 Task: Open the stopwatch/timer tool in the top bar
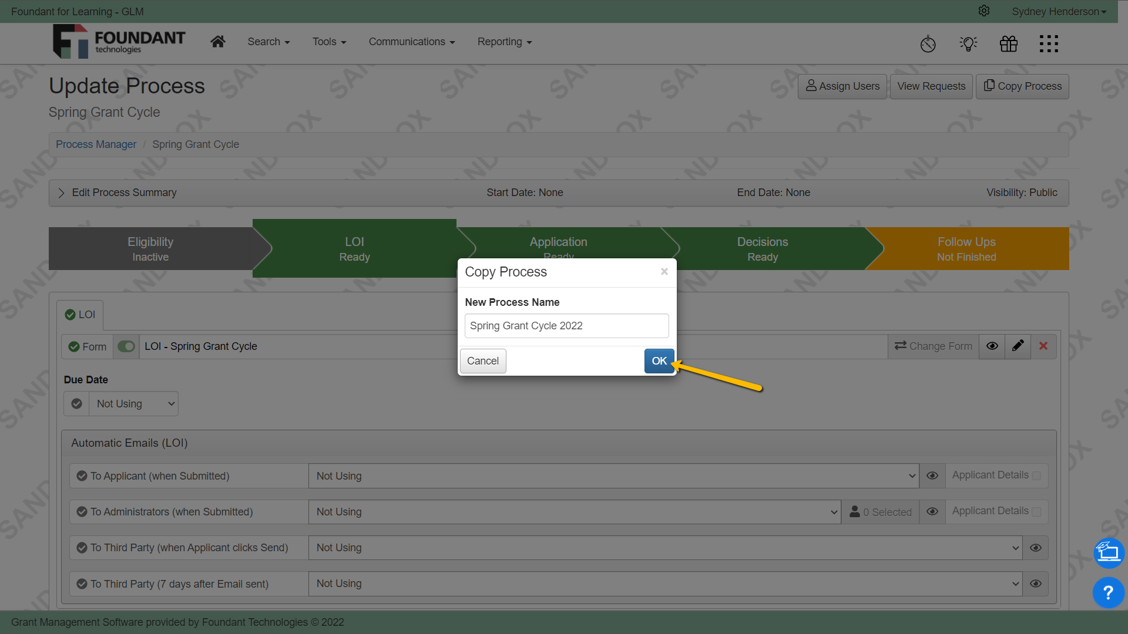[928, 43]
